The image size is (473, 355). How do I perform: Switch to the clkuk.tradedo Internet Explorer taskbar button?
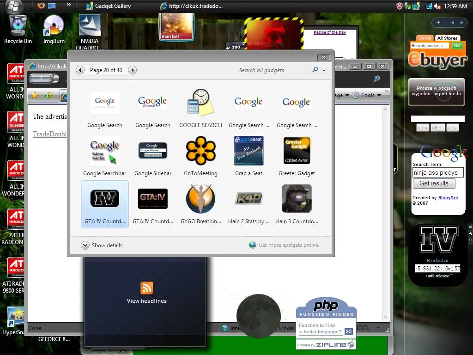pos(192,6)
